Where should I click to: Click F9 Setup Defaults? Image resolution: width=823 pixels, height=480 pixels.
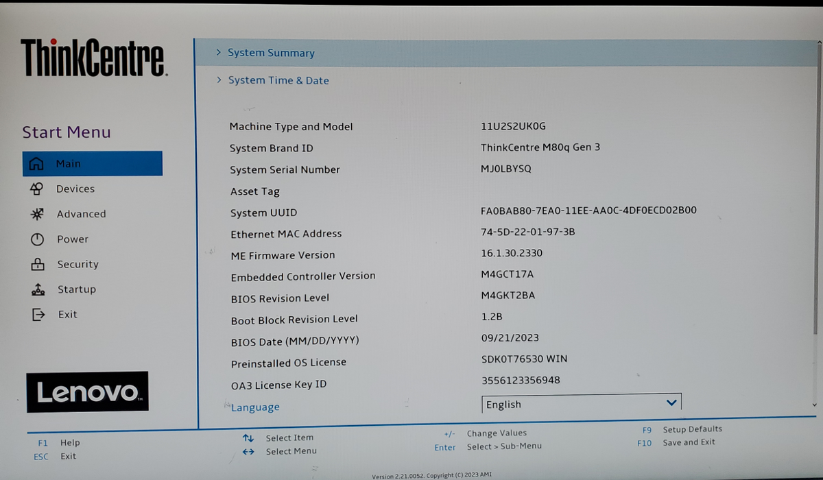pyautogui.click(x=682, y=429)
